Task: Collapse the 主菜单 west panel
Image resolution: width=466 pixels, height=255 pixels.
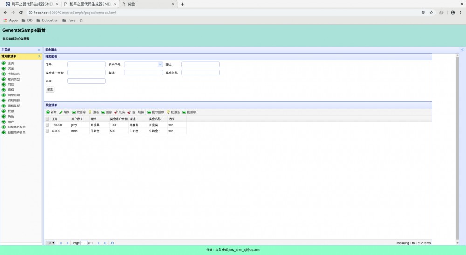Action: tap(39, 50)
